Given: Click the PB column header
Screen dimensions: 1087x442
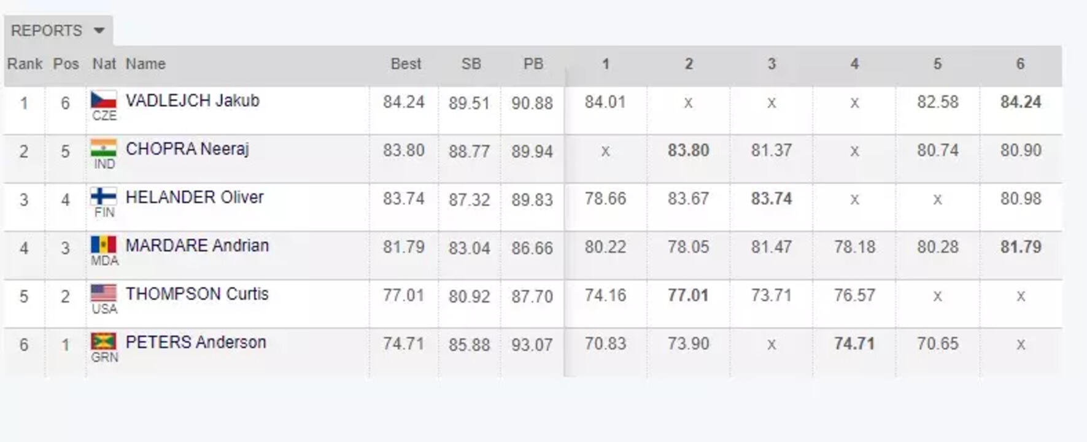Looking at the screenshot, I should [x=533, y=64].
